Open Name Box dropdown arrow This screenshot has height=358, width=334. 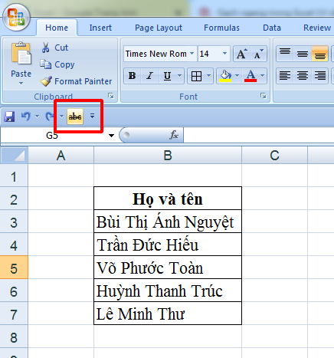(x=111, y=136)
